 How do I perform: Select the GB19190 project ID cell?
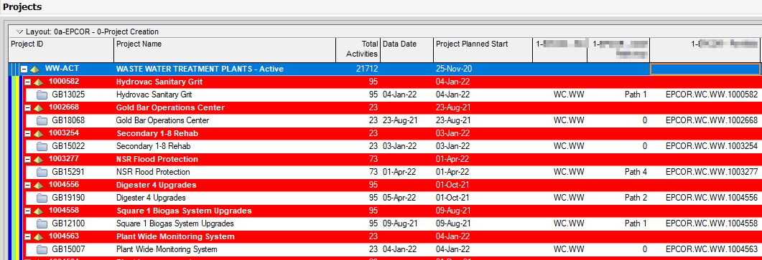click(x=68, y=198)
